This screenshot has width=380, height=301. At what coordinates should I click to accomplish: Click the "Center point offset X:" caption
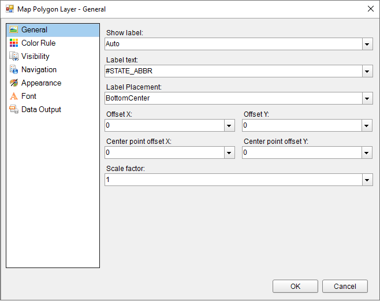139,142
